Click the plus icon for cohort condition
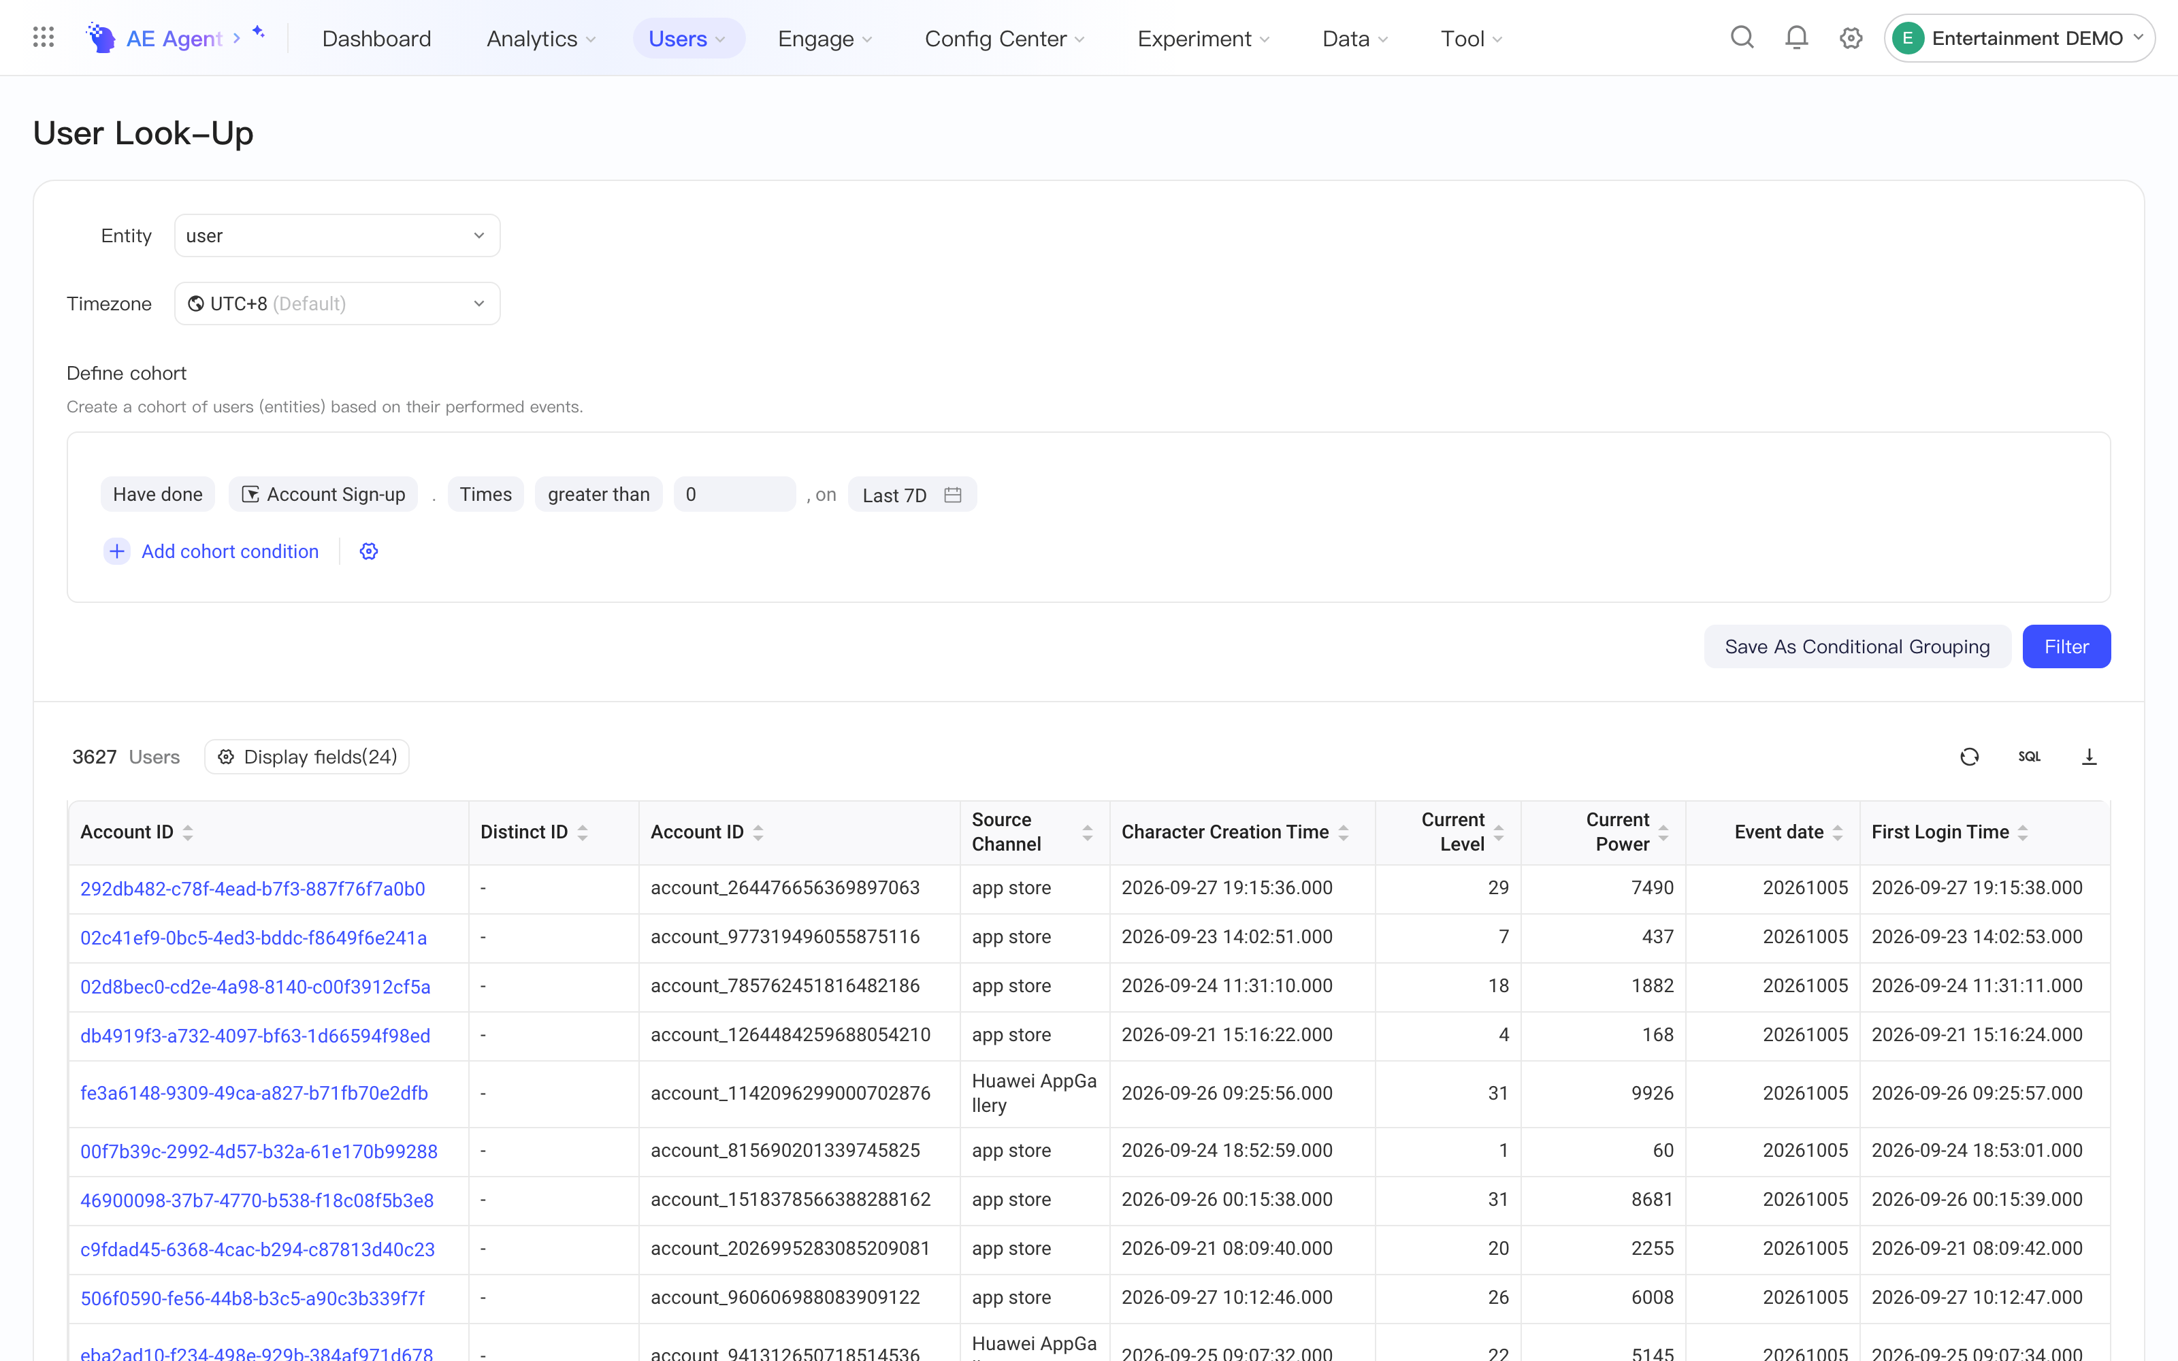The height and width of the screenshot is (1361, 2178). pos(117,551)
